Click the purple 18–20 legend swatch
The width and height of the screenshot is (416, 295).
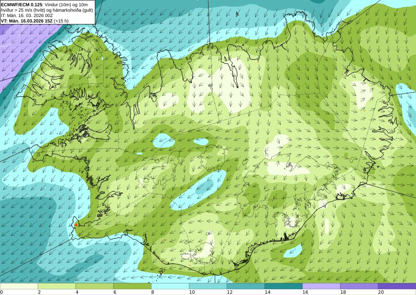point(359,286)
